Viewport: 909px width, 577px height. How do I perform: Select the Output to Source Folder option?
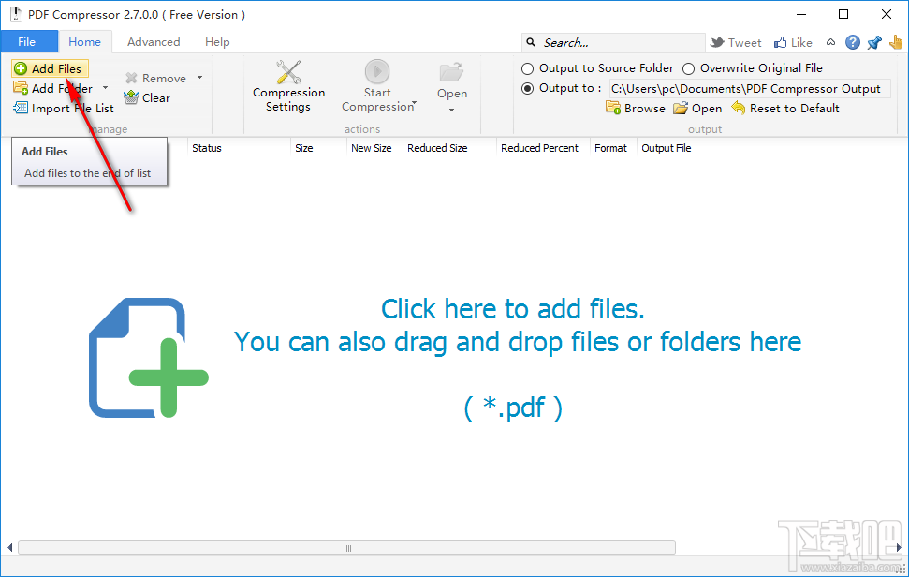(x=597, y=68)
